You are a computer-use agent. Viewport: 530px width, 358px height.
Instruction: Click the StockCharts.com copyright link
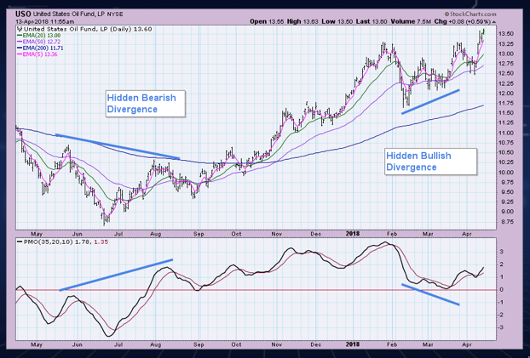470,14
